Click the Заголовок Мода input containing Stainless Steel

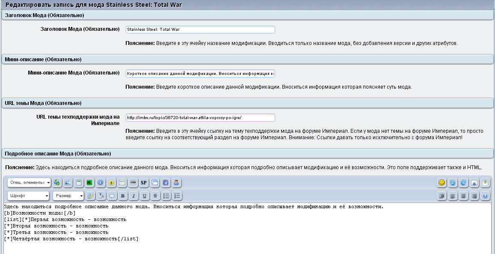200,30
